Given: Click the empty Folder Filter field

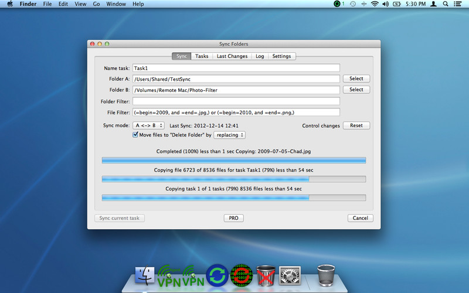Looking at the screenshot, I should point(236,101).
